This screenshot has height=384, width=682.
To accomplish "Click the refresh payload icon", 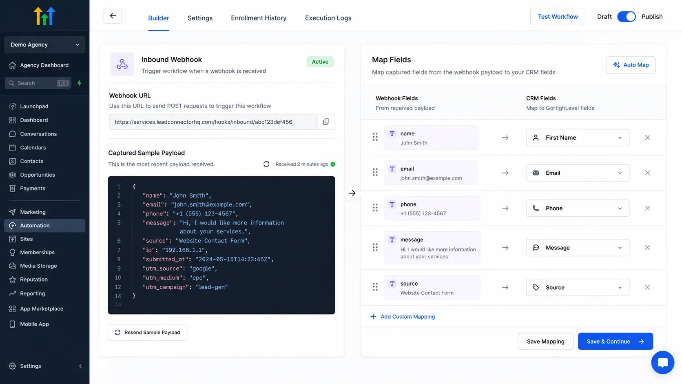I will (266, 164).
